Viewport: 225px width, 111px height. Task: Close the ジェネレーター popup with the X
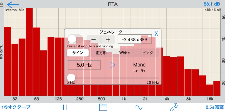coord(156,34)
